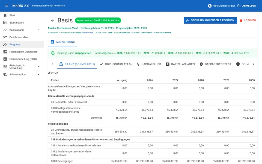Viewport: 262px width, 164px height.
Task: Go back using the arrow beside Basis
Action: coord(52,20)
